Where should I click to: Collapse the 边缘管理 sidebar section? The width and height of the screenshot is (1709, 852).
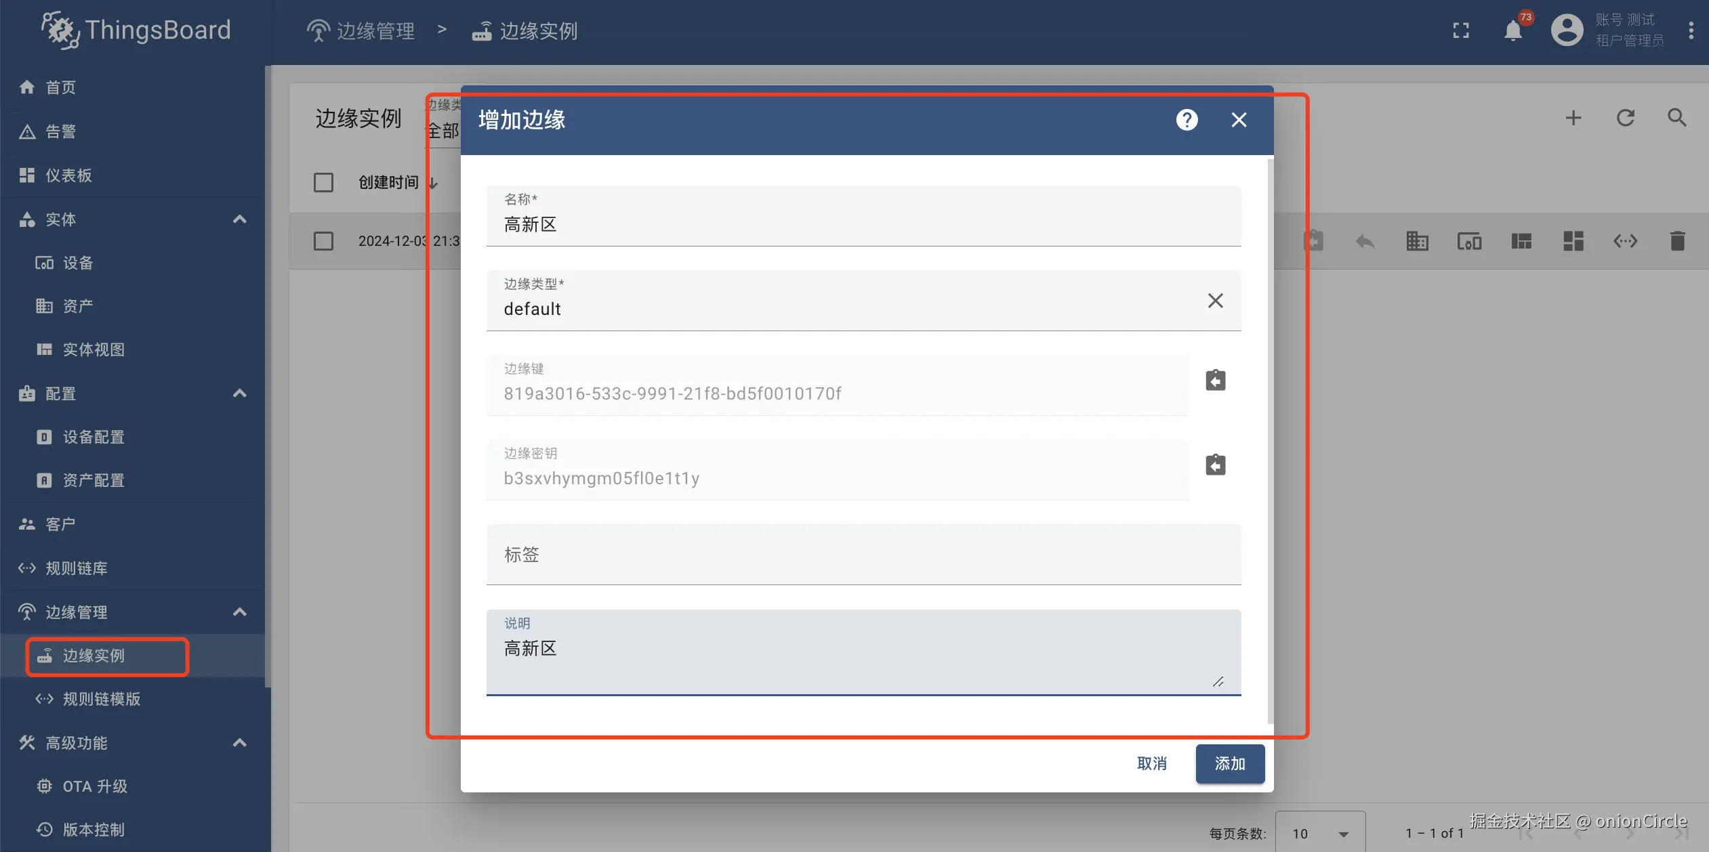[239, 612]
